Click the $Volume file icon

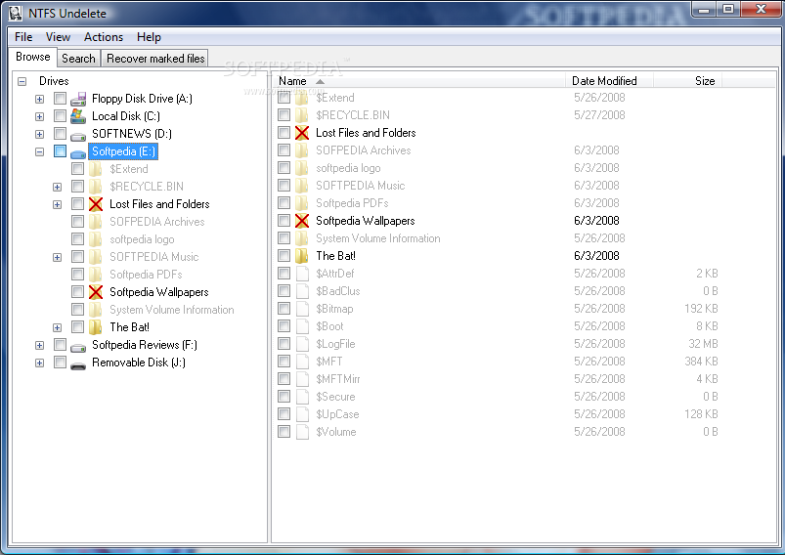[302, 432]
